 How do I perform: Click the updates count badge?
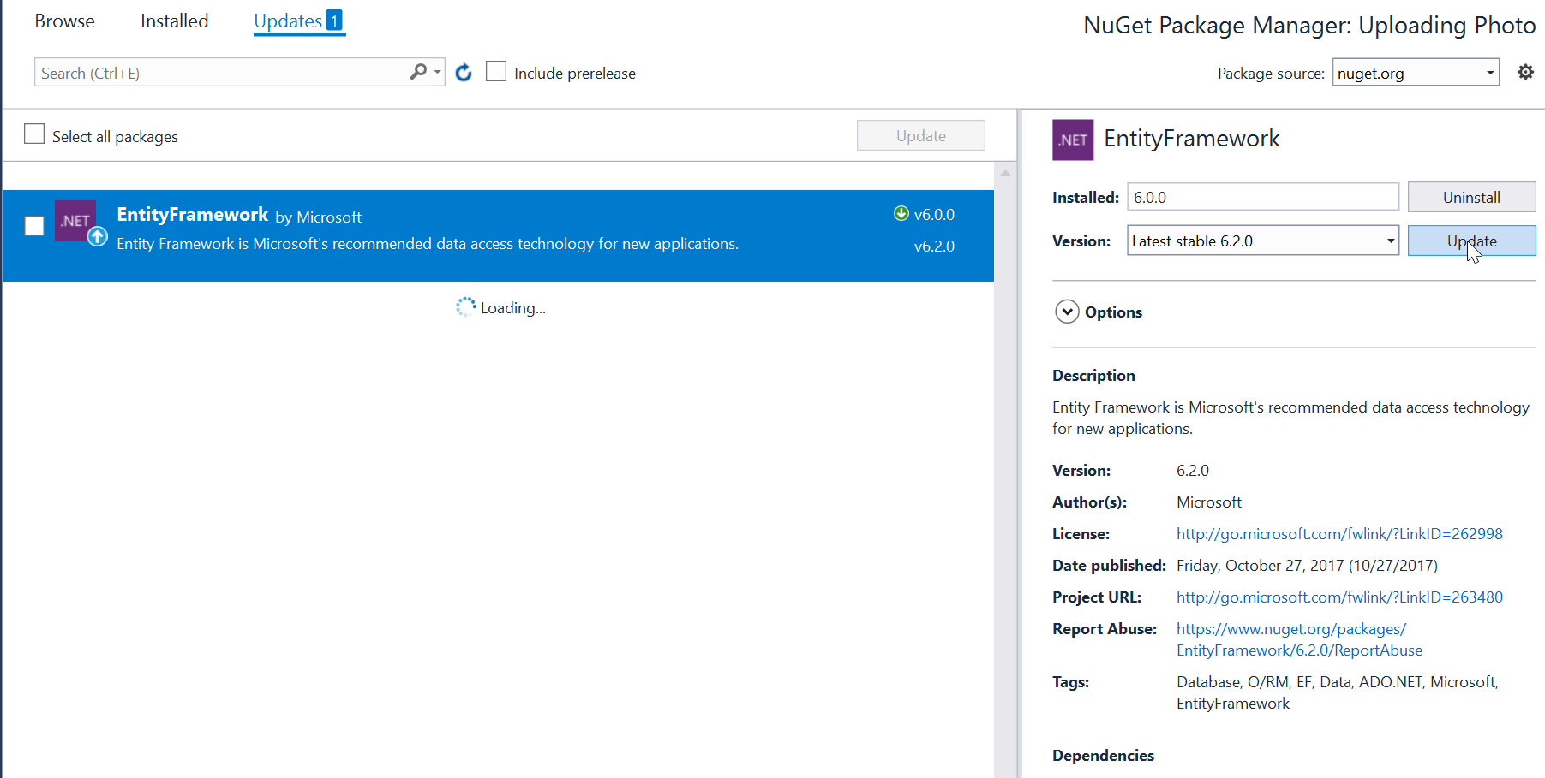(334, 21)
